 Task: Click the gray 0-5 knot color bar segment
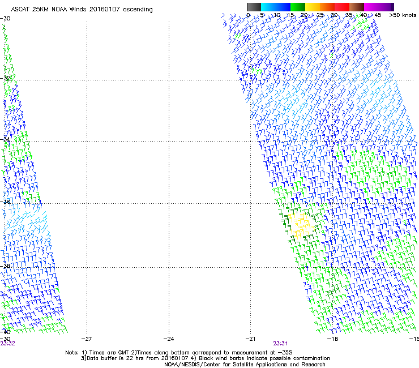pos(254,7)
